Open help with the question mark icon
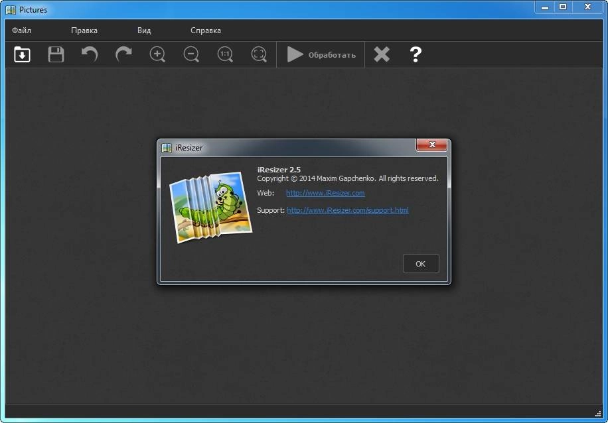Screen dimensions: 608x423 416,54
